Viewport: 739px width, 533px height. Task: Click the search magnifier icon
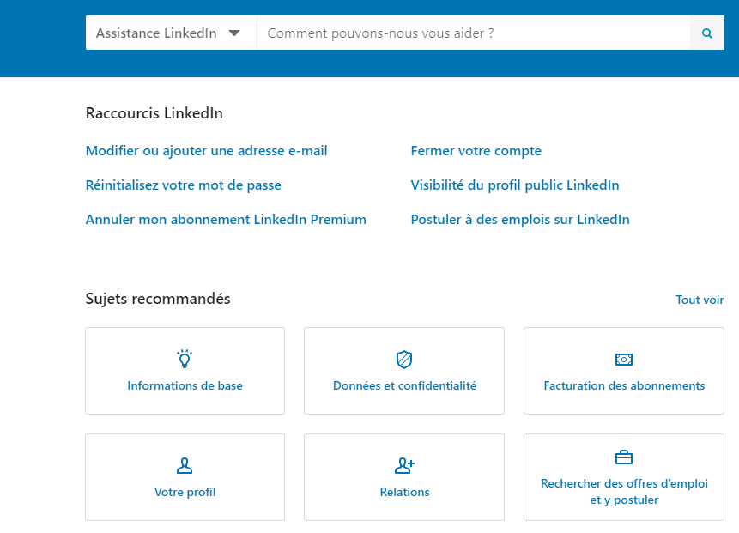(706, 33)
